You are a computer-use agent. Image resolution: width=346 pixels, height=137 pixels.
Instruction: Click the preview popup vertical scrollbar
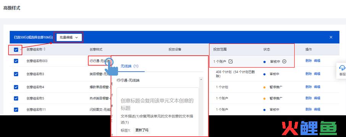coord(201,107)
